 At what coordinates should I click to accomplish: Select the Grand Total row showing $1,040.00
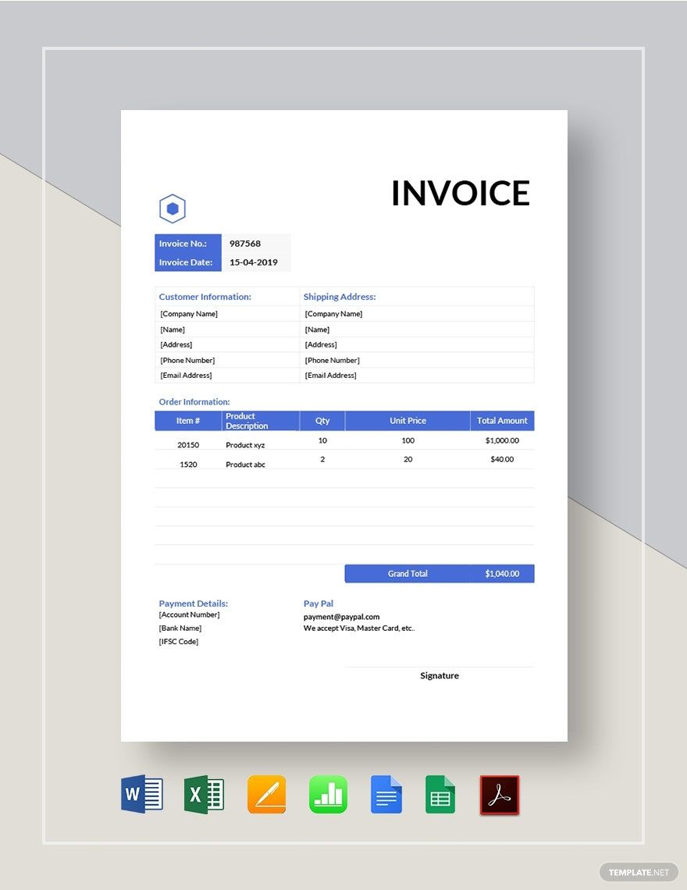(x=439, y=573)
